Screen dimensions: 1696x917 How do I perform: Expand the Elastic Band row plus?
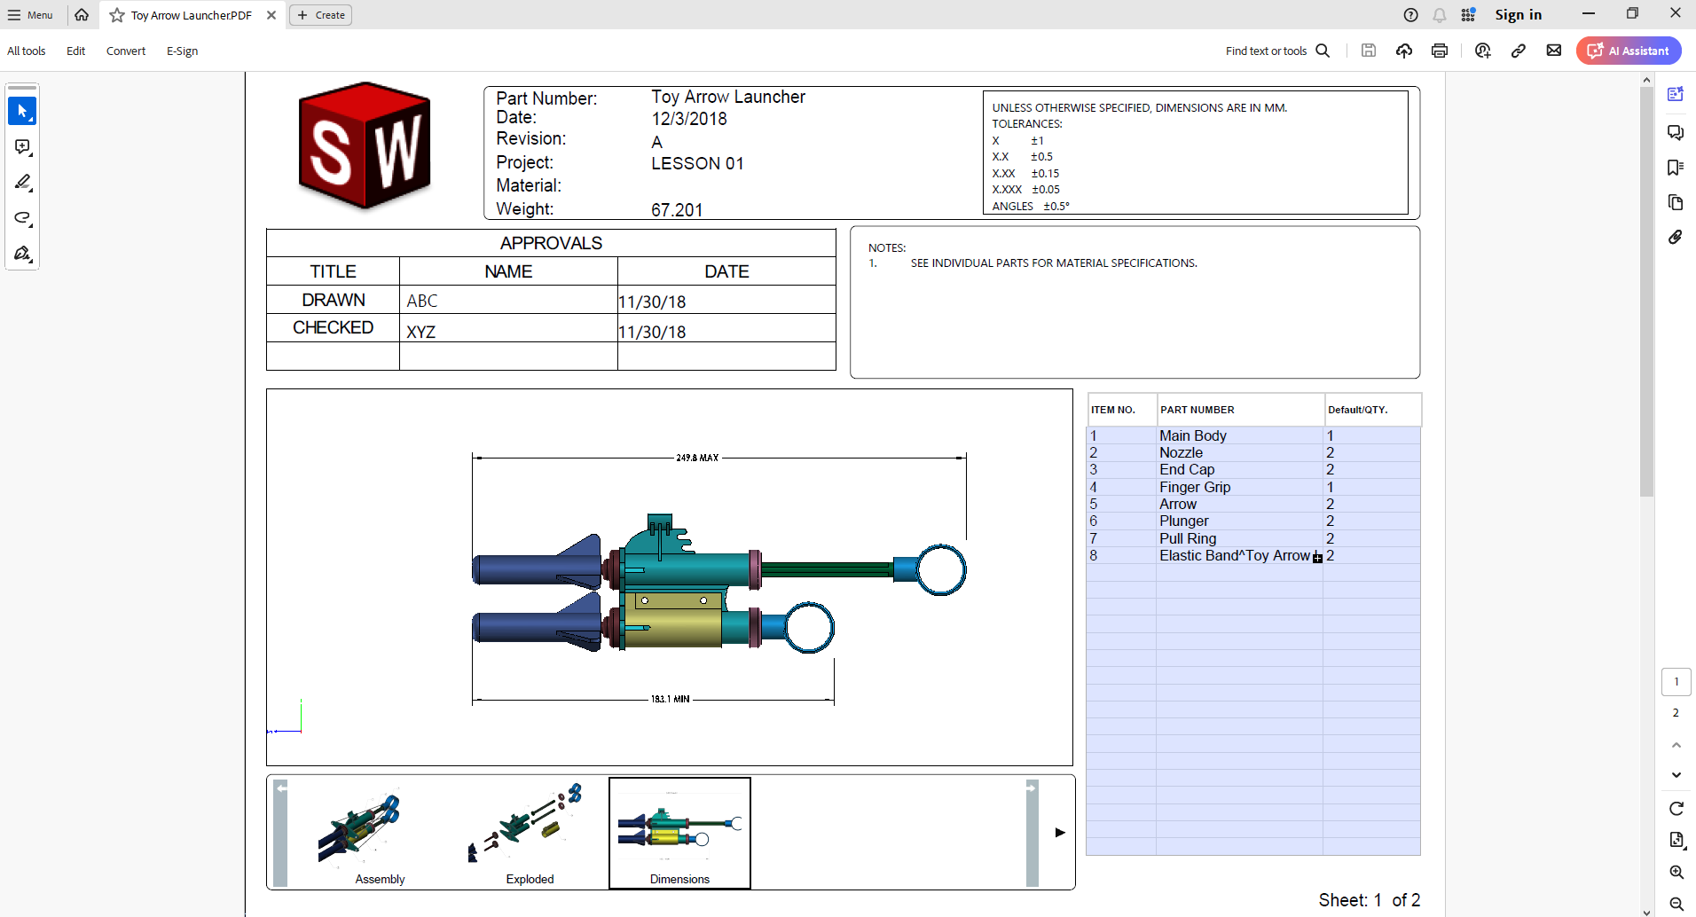click(x=1317, y=558)
